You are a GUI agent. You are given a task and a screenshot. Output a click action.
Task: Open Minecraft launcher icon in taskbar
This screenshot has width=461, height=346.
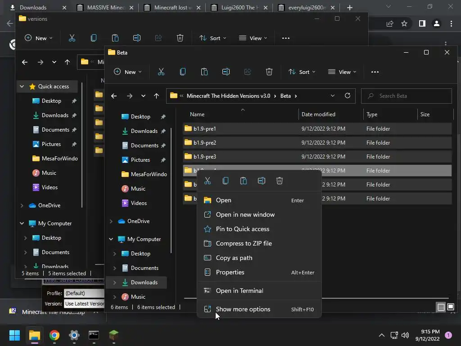[114, 335]
